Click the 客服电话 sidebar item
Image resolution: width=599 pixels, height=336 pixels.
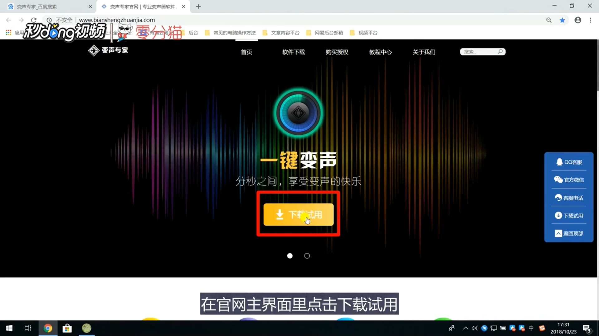pyautogui.click(x=569, y=198)
